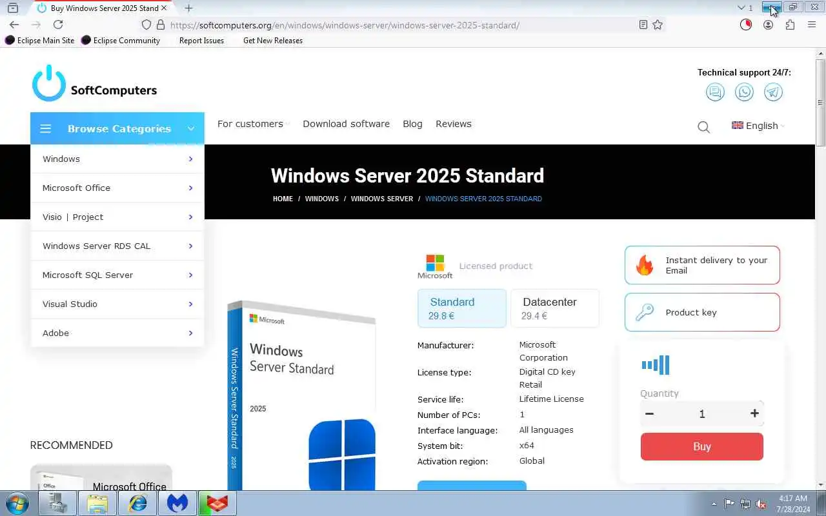Viewport: 826px width, 516px height.
Task: Open Internet Explorer from taskbar
Action: (137, 503)
